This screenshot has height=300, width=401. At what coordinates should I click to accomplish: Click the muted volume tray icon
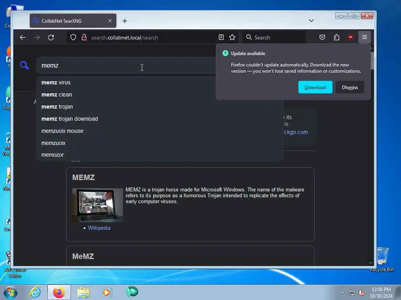(x=361, y=293)
